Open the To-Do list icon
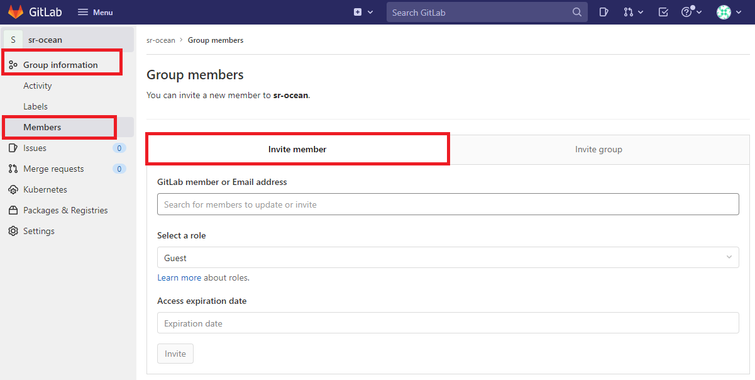 tap(663, 12)
